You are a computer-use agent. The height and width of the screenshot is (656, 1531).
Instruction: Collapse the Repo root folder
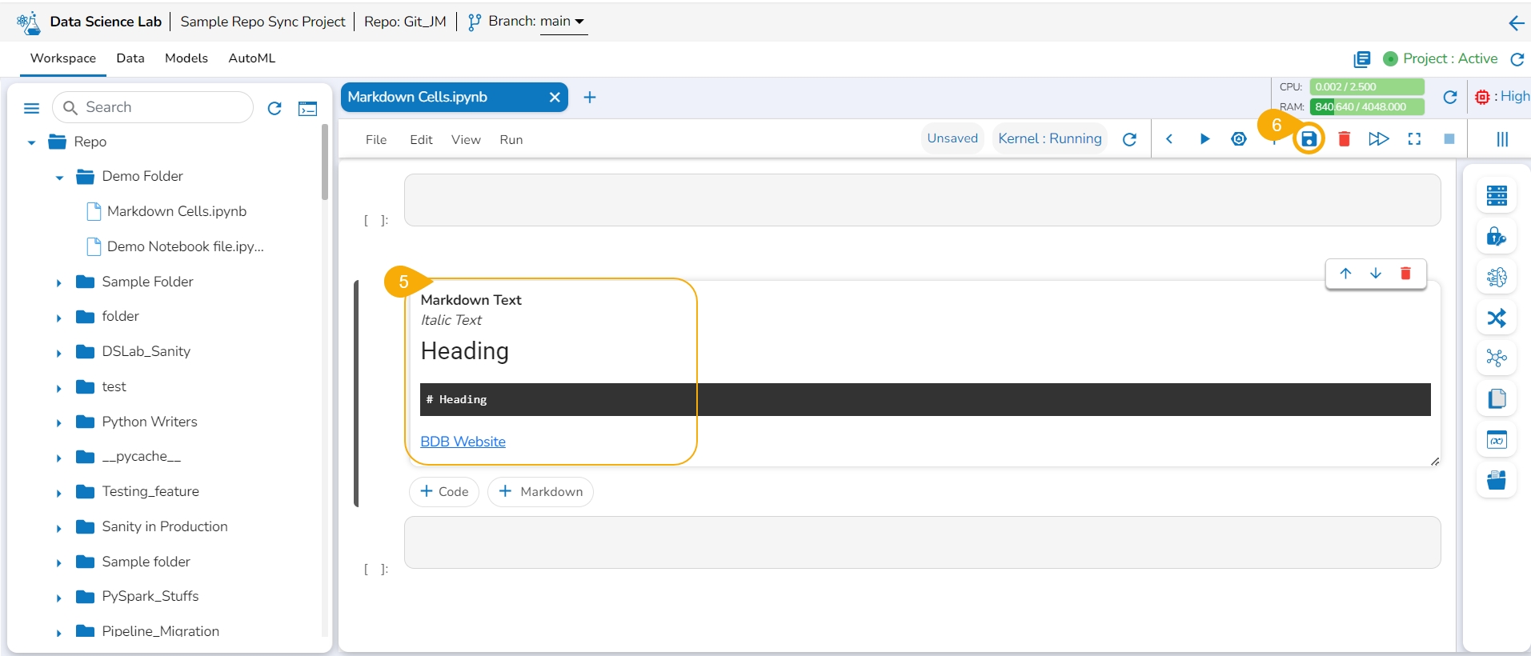coord(32,142)
